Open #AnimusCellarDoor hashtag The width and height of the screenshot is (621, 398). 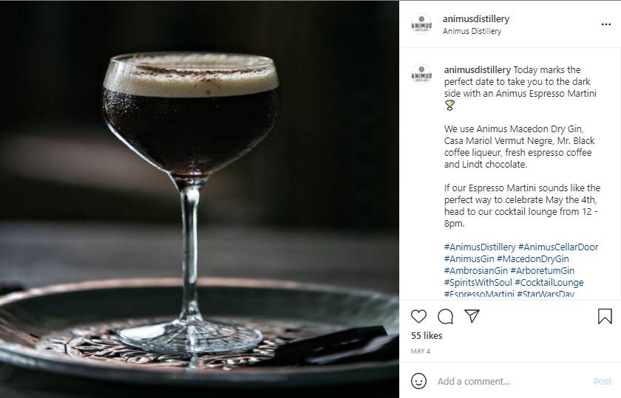(558, 247)
